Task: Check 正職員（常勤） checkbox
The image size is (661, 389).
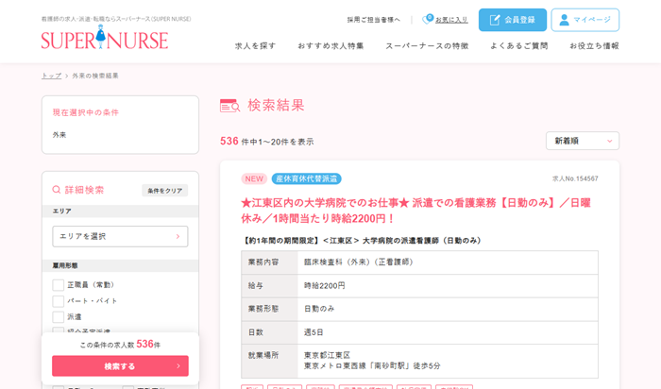Action: click(59, 285)
